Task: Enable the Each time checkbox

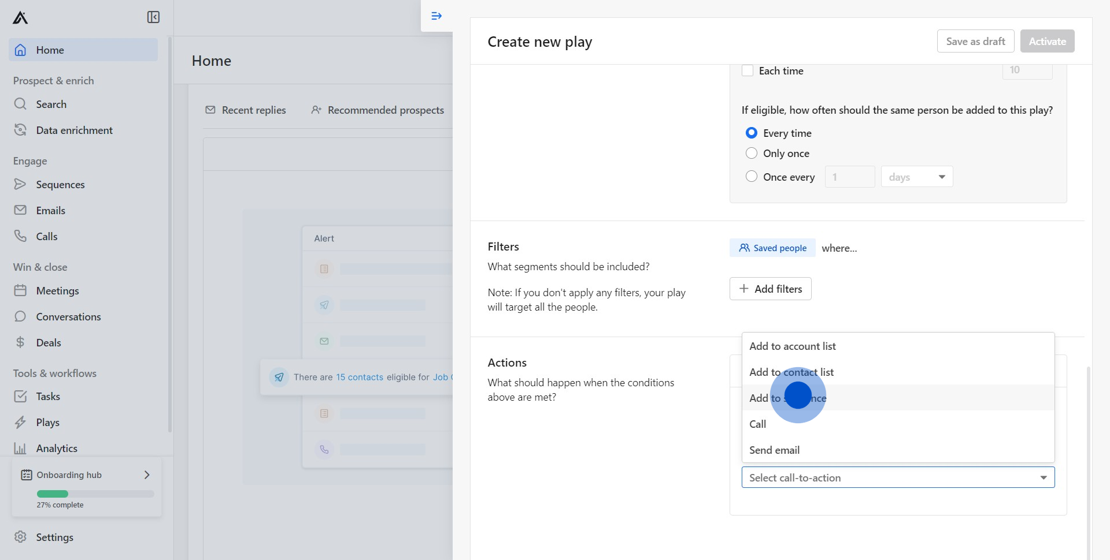Action: tap(748, 70)
